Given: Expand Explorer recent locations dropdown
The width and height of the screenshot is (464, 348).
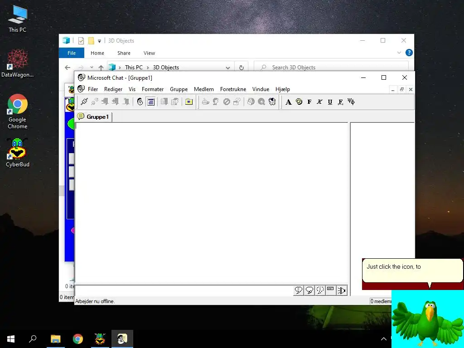Looking at the screenshot, I should [92, 68].
